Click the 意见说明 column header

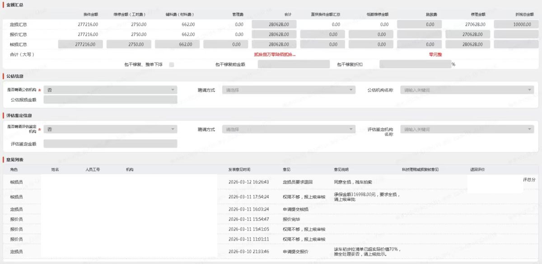341,170
